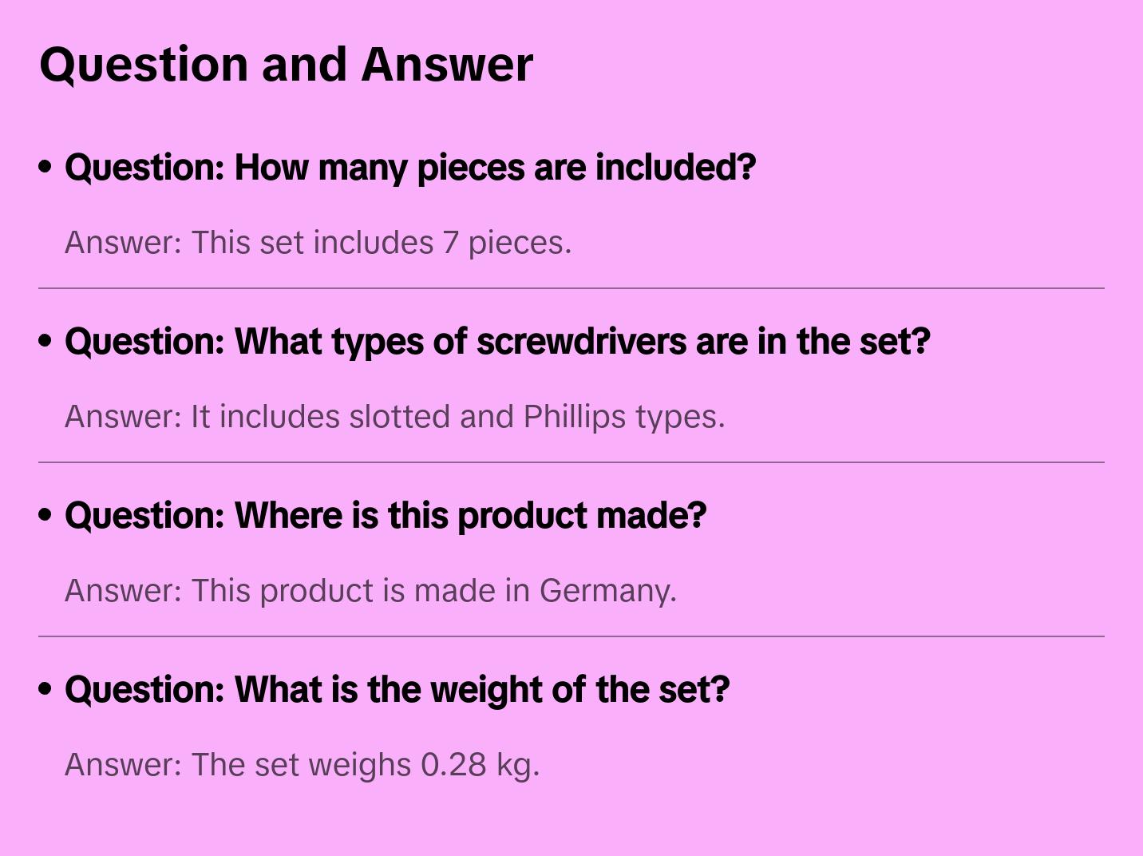Click the bullet beside the product made question
This screenshot has height=856, width=1143.
(x=45, y=515)
